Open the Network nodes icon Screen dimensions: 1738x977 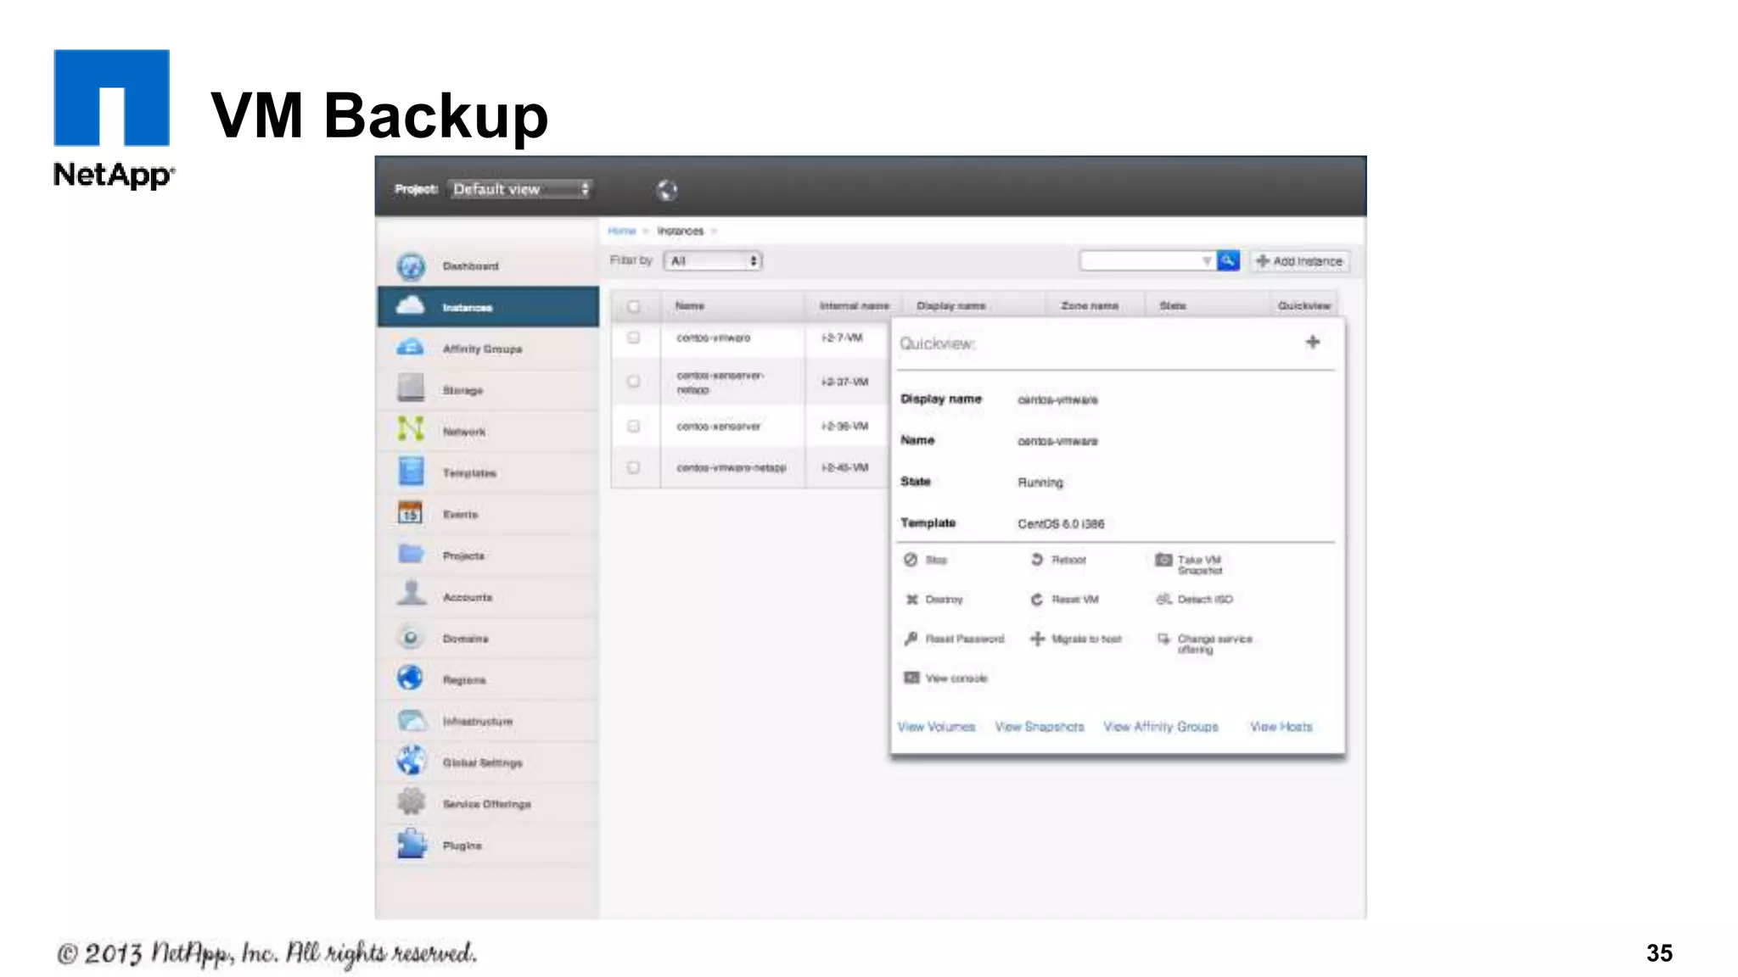click(411, 430)
